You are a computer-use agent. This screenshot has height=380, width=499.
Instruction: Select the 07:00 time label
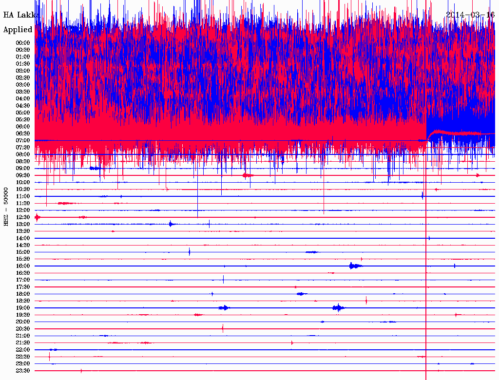[23, 140]
